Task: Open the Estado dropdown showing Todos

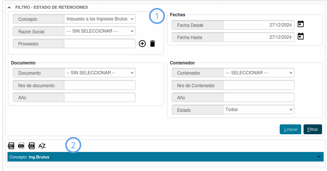Action: click(x=258, y=110)
